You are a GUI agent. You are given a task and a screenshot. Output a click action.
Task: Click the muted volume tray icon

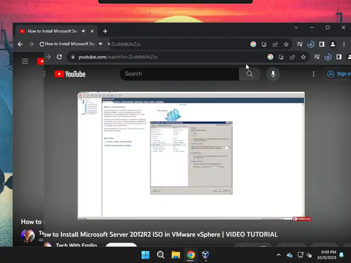[309, 255]
